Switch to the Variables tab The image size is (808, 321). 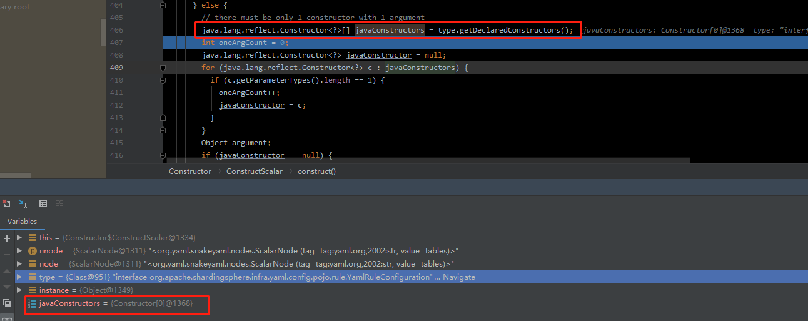[x=22, y=222]
